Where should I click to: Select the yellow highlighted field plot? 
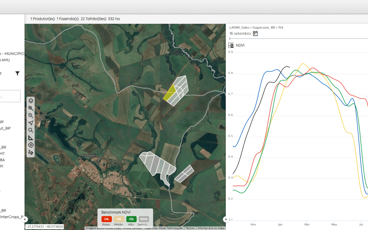pos(169,93)
